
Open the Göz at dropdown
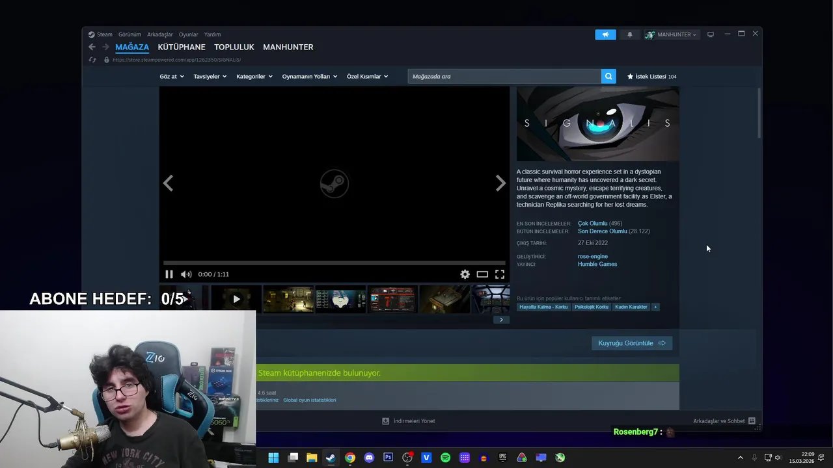click(172, 76)
